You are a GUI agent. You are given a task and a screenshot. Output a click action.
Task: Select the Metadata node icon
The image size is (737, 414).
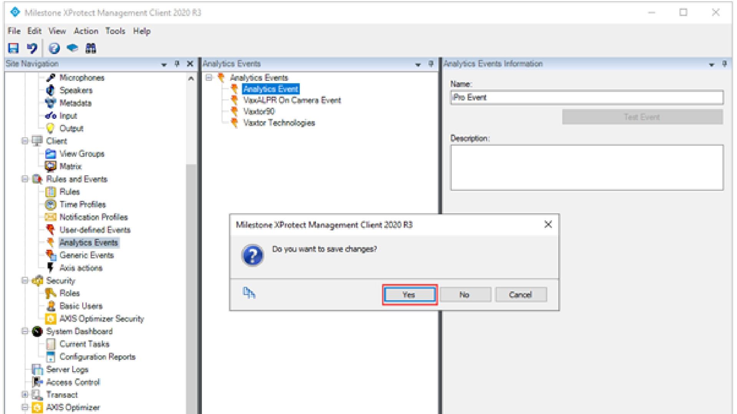point(50,103)
